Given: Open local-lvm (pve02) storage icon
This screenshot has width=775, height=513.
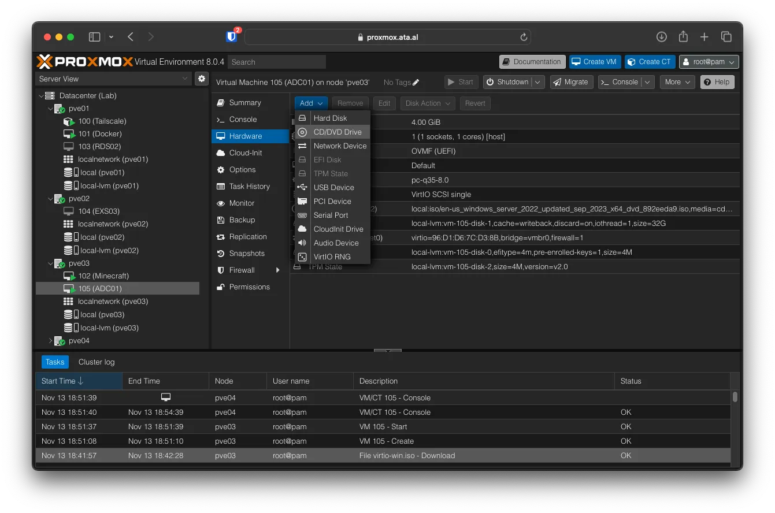Looking at the screenshot, I should pyautogui.click(x=71, y=250).
